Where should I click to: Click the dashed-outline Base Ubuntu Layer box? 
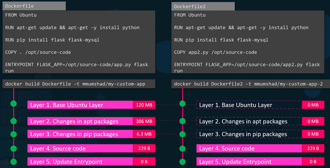[x=249, y=105]
